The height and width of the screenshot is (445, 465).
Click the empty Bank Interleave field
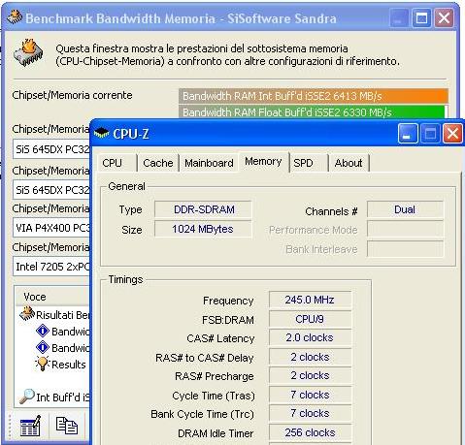coord(405,249)
